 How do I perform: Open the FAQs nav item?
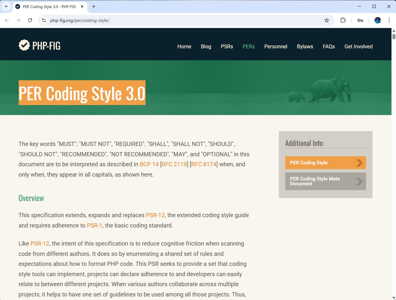329,46
